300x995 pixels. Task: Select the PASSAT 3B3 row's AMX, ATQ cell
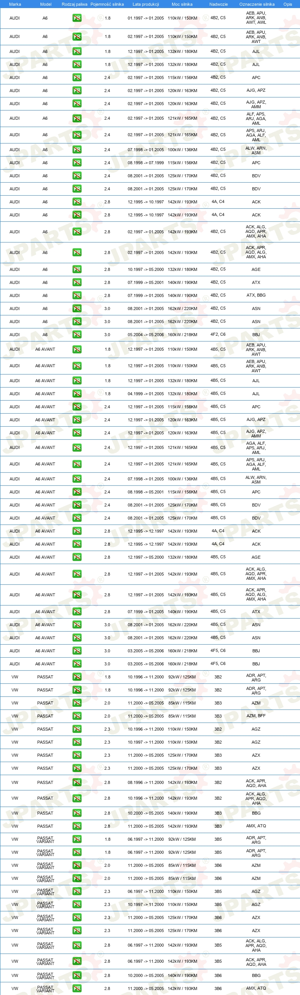point(256,826)
